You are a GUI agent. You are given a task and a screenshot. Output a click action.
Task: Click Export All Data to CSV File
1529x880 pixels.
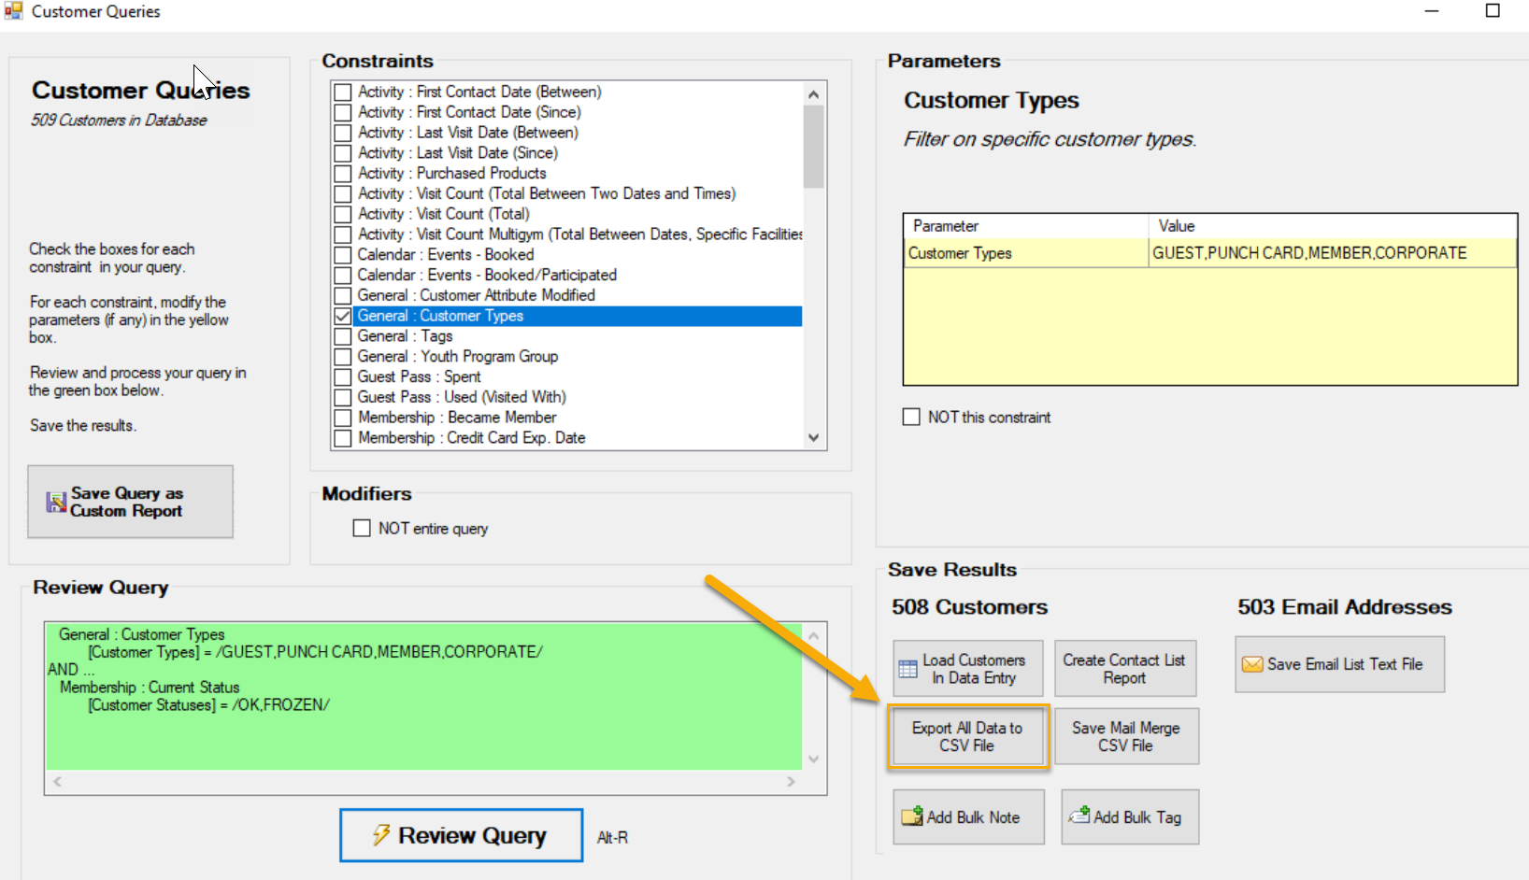point(968,737)
